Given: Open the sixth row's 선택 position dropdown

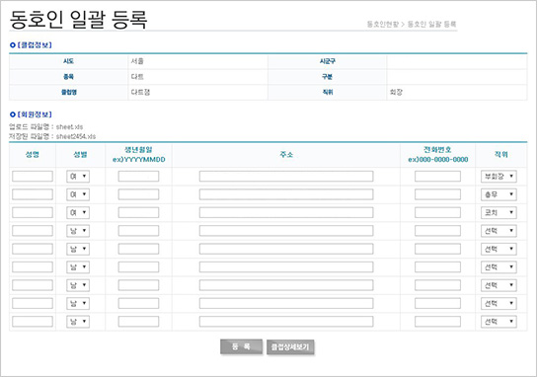Looking at the screenshot, I should point(499,266).
